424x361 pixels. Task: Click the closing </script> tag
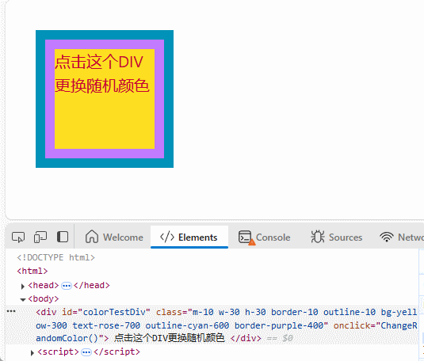point(117,351)
